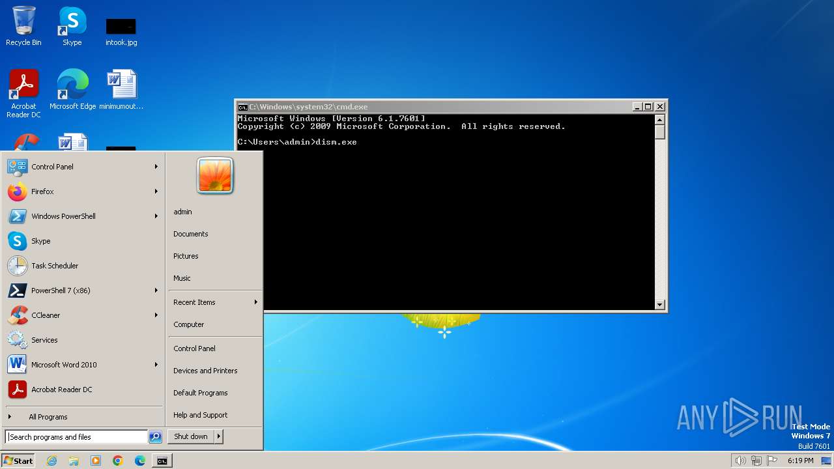
Task: Click the Show desktop strip beside the clock
Action: pos(826,461)
